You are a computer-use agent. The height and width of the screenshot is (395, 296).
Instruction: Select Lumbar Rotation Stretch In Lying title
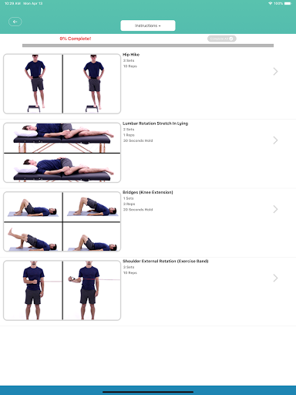155,123
